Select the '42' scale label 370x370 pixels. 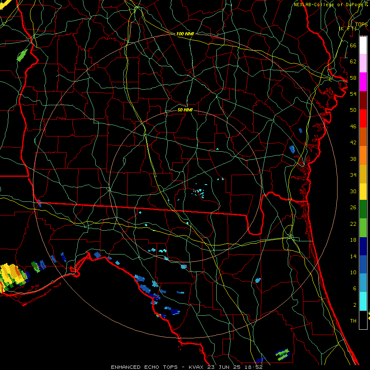[x=353, y=142]
